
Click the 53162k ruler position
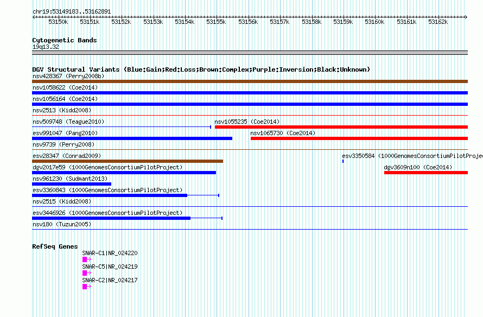[x=438, y=22]
